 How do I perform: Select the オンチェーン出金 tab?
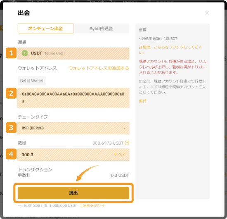pyautogui.click(x=45, y=29)
